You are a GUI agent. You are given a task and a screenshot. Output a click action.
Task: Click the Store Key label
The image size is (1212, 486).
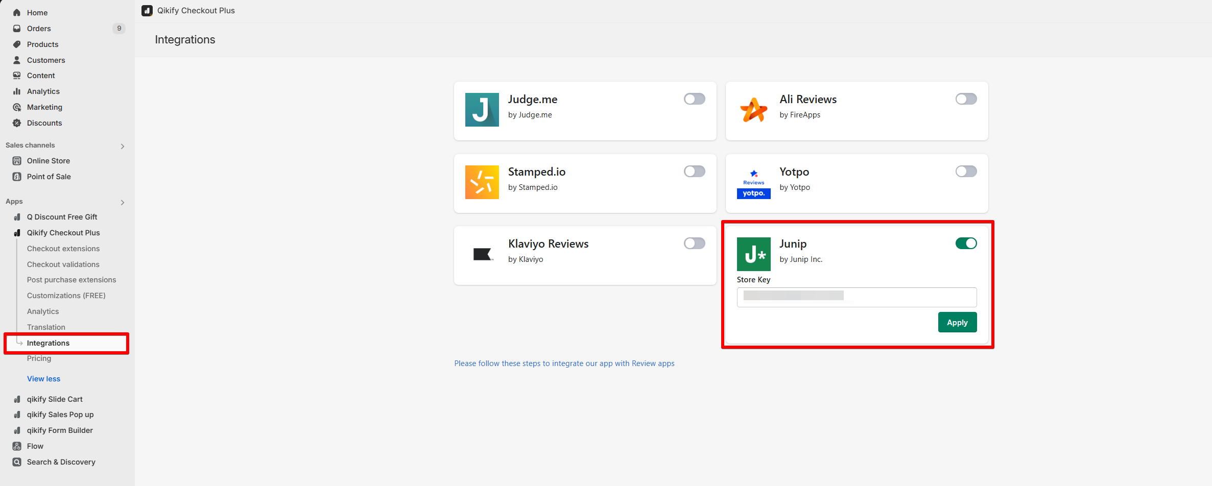click(x=753, y=280)
